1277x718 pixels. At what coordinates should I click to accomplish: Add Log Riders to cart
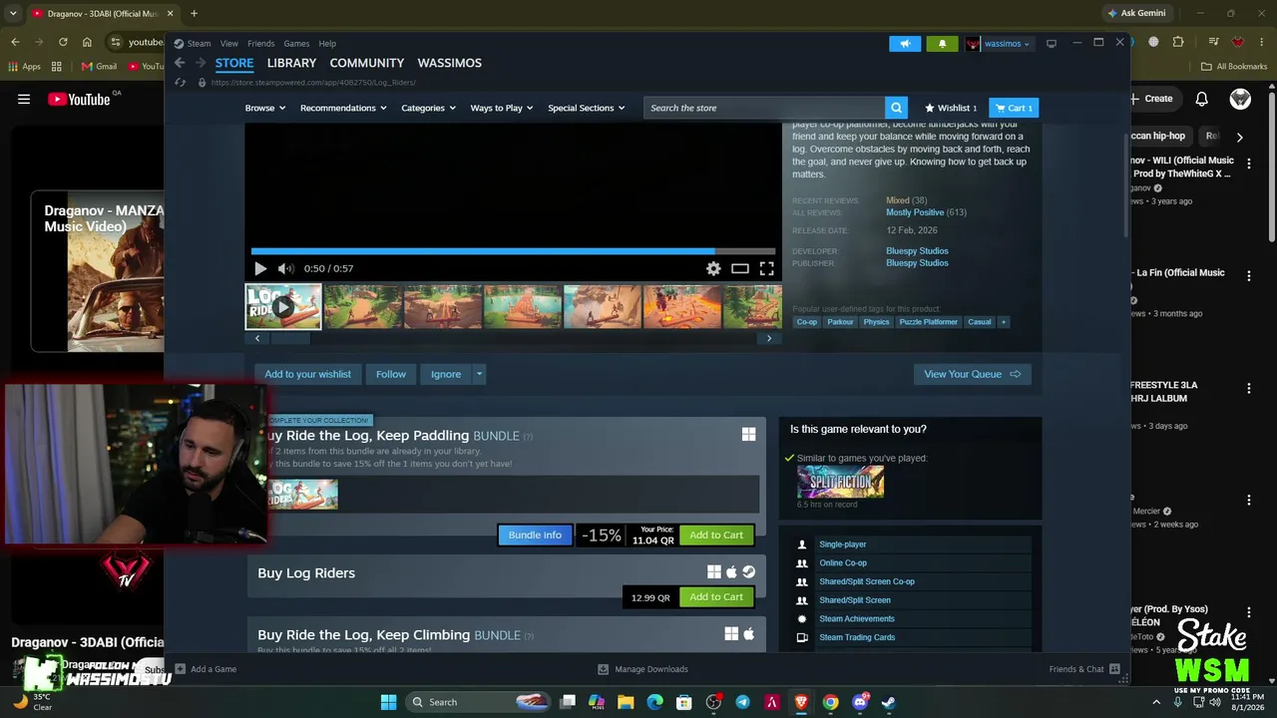point(716,597)
